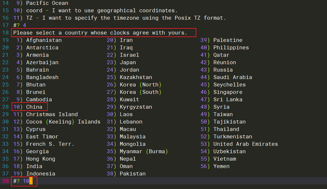327x189 pixels.
Task: Select the Singapore country entry
Action: tap(228, 92)
